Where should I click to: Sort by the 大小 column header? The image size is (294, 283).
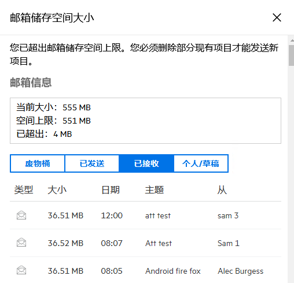tap(57, 190)
